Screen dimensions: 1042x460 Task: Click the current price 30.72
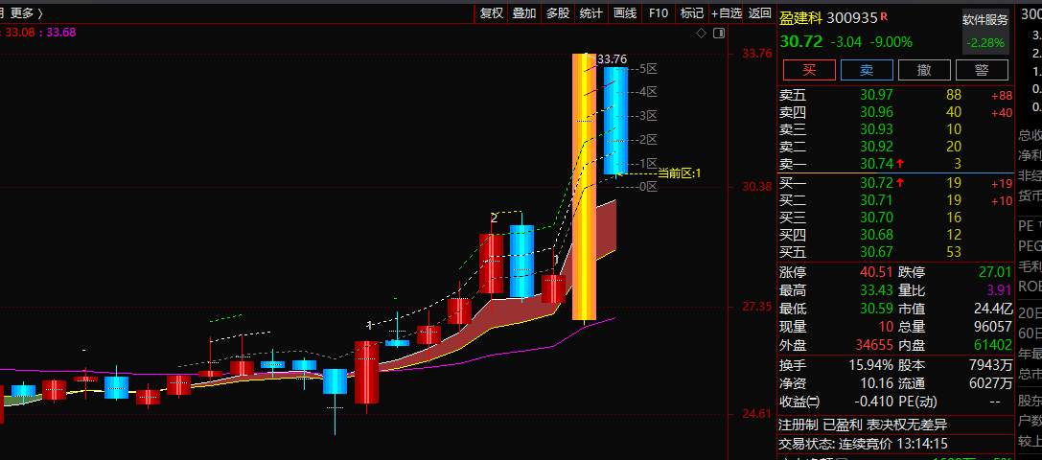click(x=800, y=41)
